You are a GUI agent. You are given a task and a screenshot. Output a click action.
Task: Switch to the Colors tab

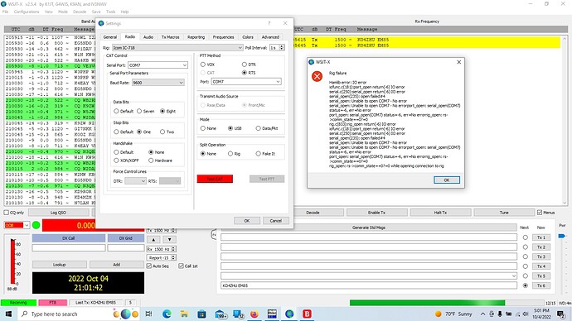pos(248,37)
